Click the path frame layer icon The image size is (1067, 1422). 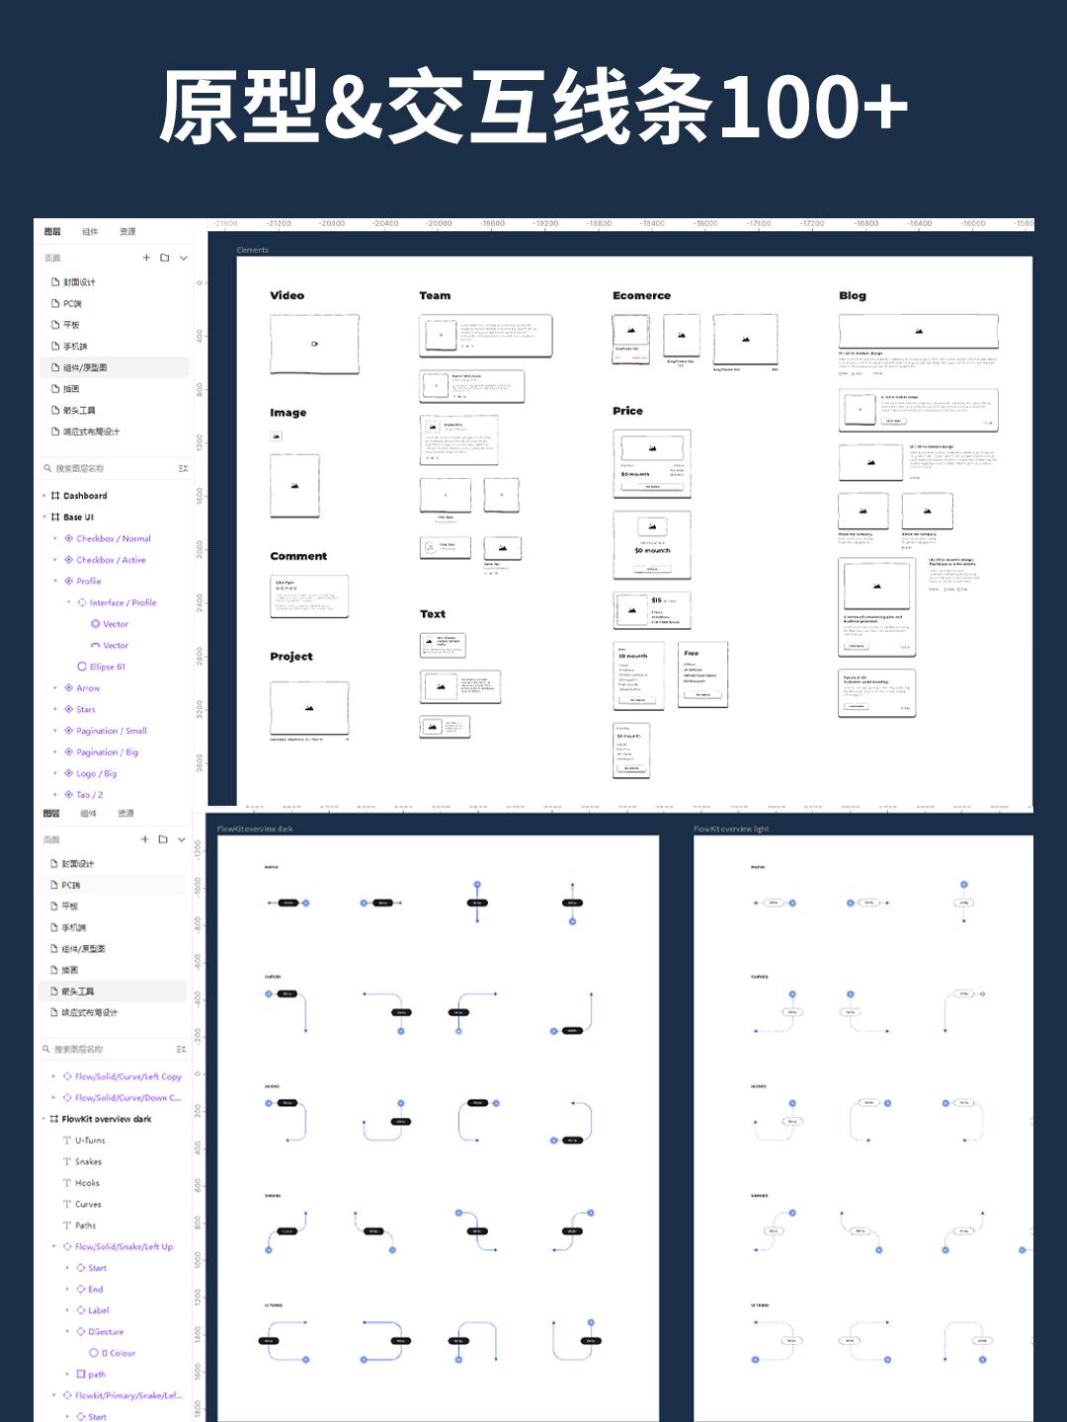point(81,1375)
